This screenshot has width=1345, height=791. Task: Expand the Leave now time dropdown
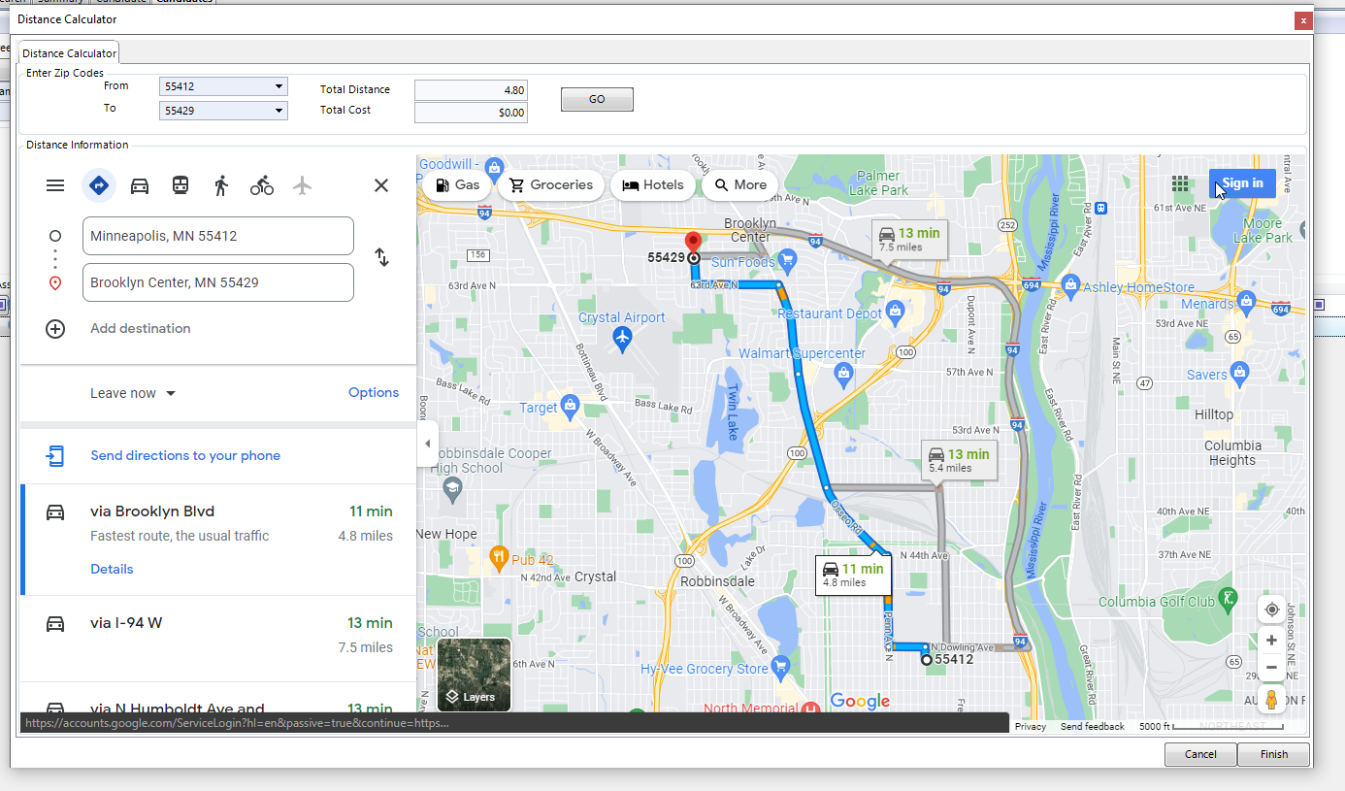(x=133, y=393)
